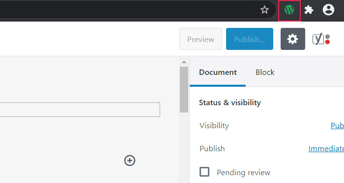Screen dimensions: 344x183
Task: Click the green WordPress extension icon
Action: click(x=289, y=10)
